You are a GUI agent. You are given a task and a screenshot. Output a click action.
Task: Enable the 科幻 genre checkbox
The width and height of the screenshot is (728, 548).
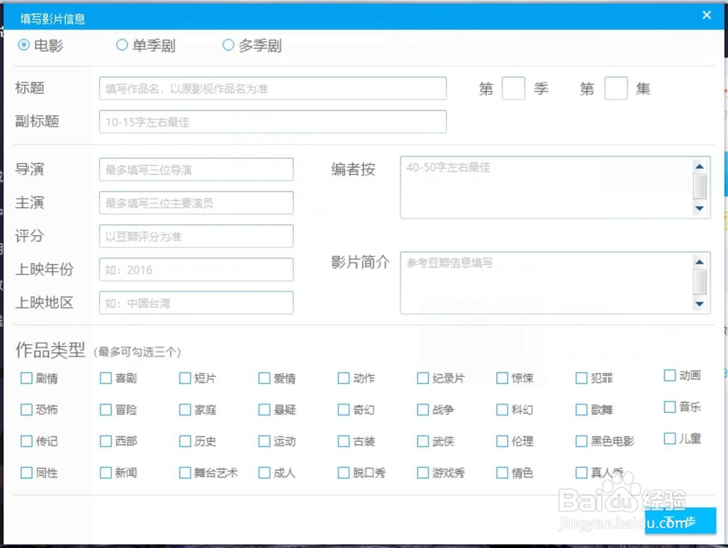point(502,410)
